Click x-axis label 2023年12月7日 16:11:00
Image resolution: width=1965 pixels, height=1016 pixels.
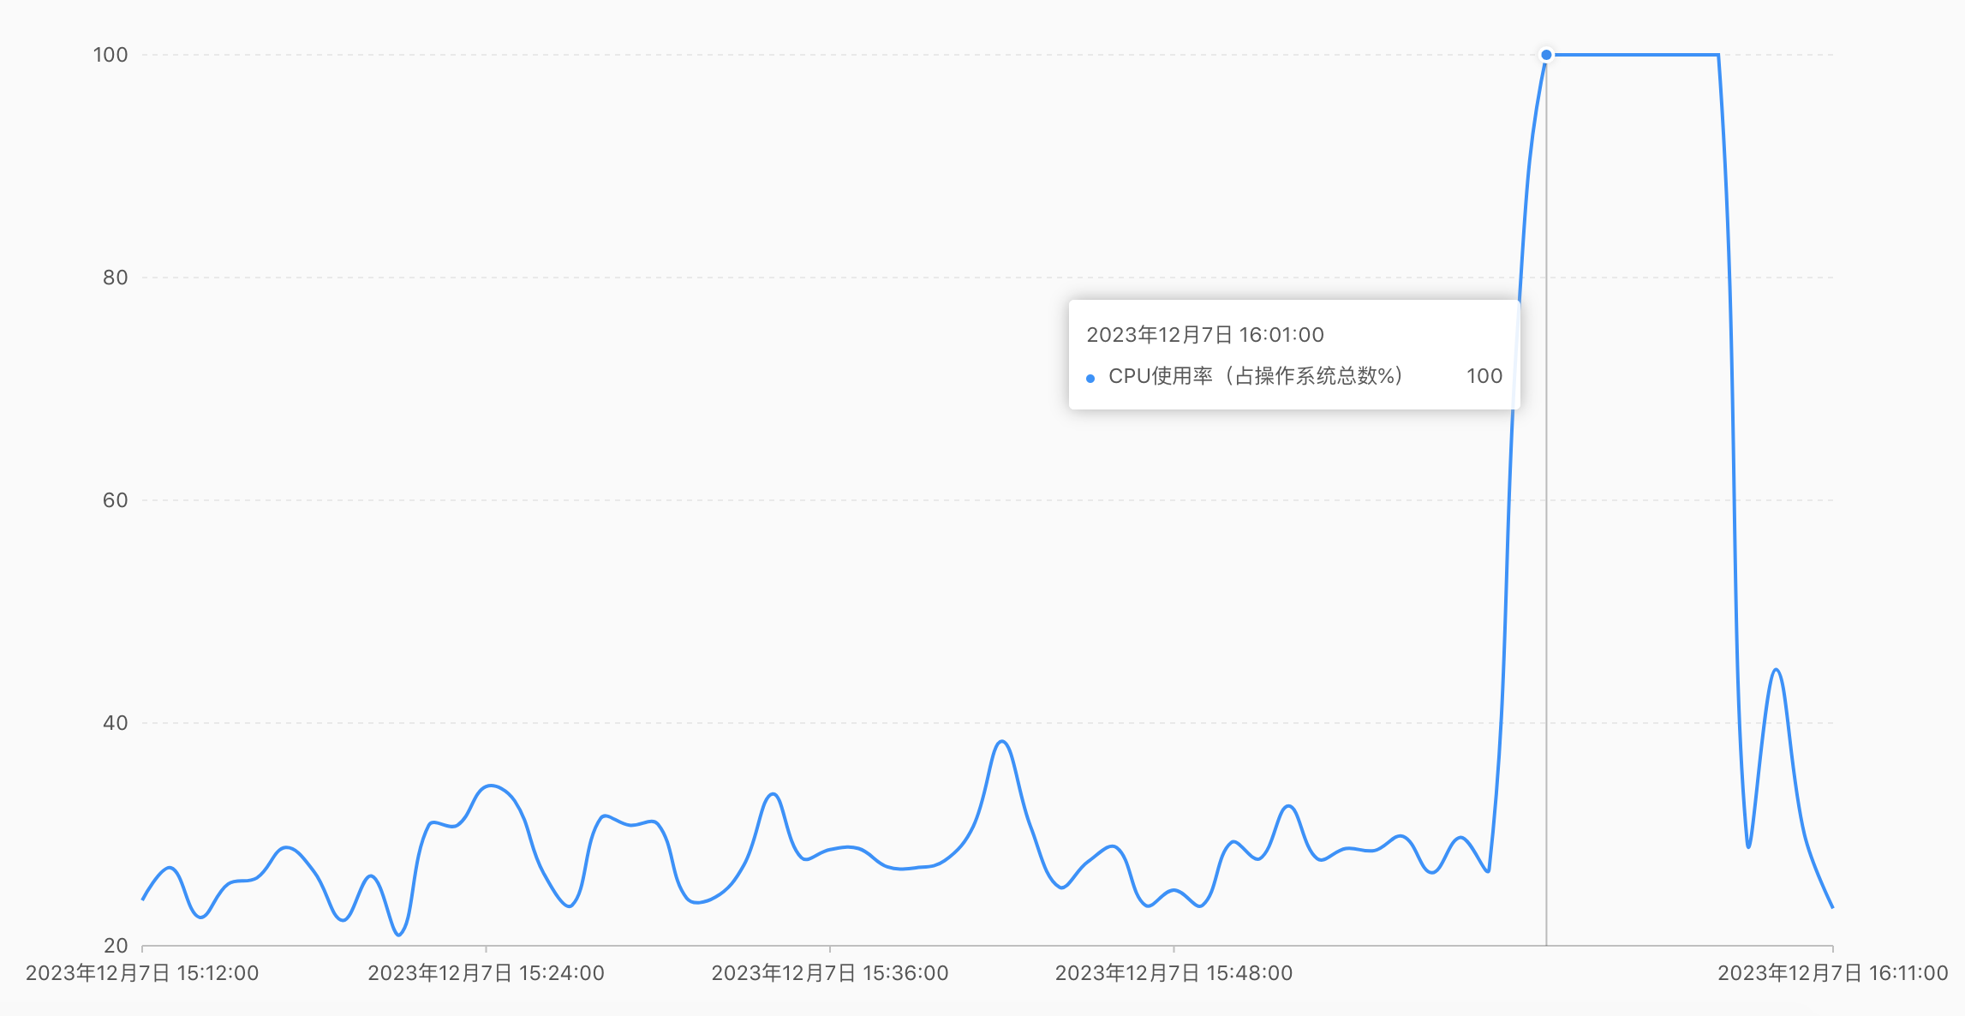[x=1833, y=973]
